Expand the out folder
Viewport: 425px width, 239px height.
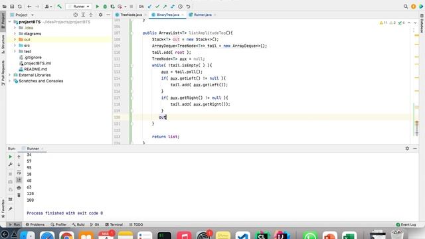pyautogui.click(x=15, y=40)
